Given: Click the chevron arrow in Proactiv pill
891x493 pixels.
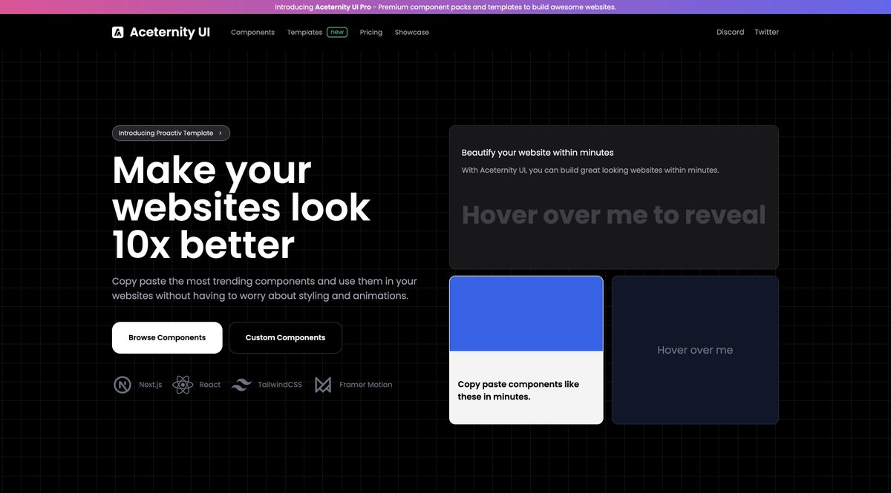Looking at the screenshot, I should pos(220,133).
